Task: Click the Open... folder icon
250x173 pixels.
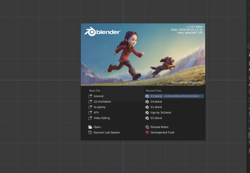Action: coord(90,127)
